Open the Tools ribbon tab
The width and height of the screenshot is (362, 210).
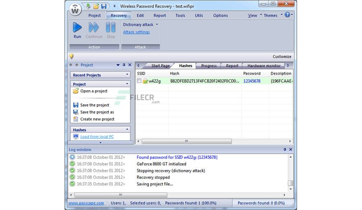point(180,15)
